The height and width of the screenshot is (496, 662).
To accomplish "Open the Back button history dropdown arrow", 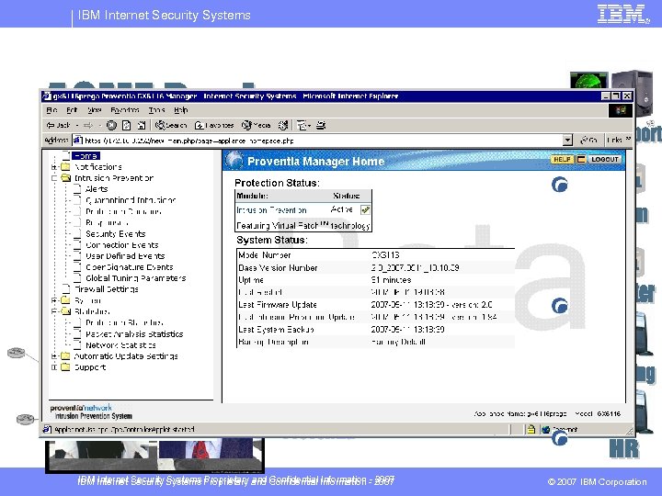I will pyautogui.click(x=77, y=125).
